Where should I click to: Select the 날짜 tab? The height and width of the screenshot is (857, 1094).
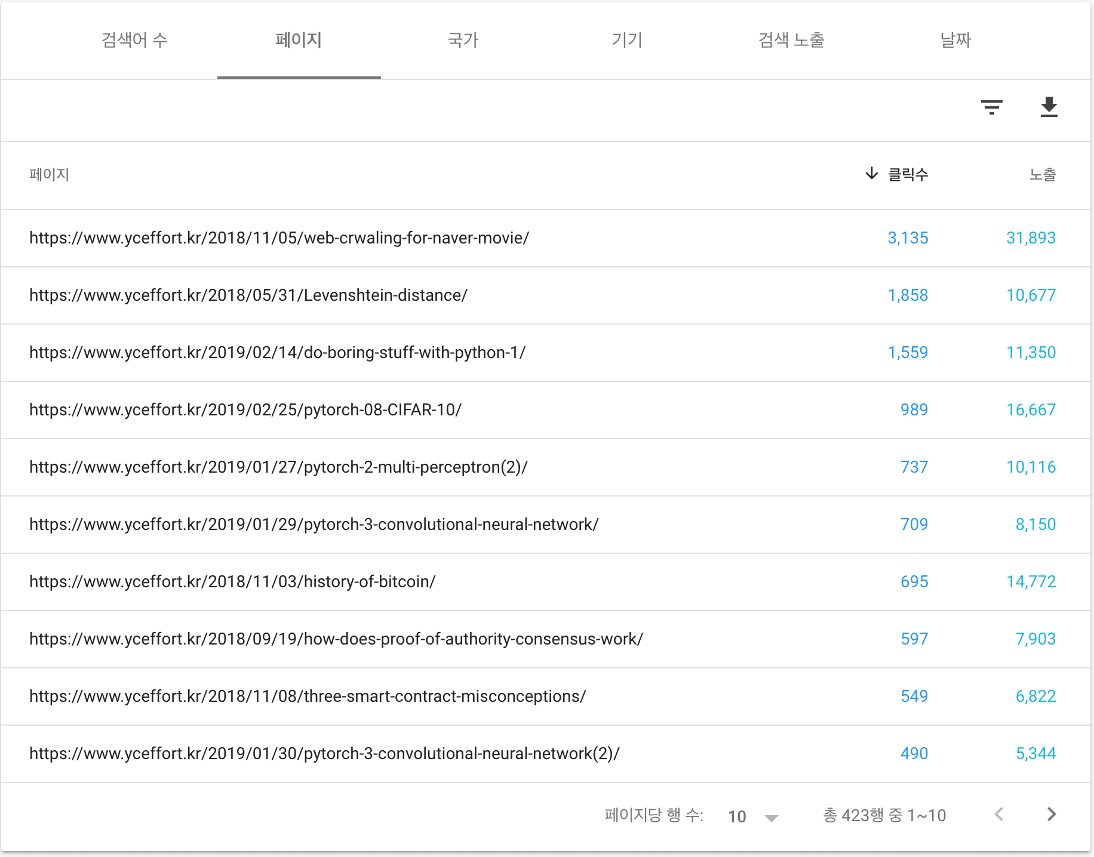(955, 40)
